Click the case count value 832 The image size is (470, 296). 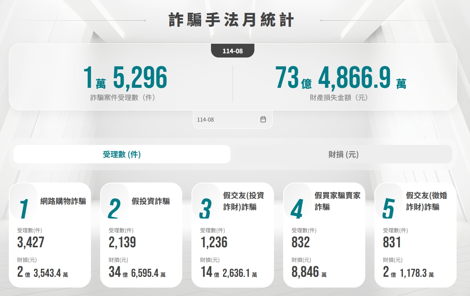tap(300, 242)
